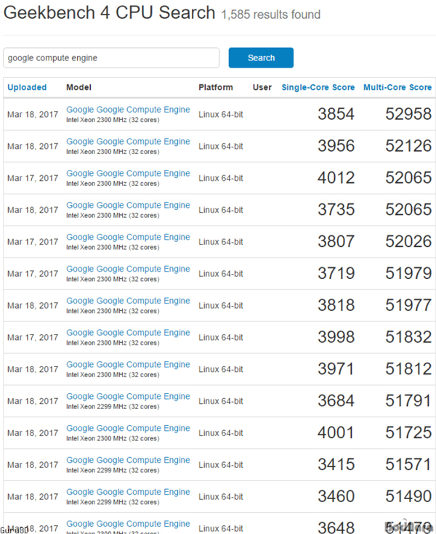
Task: Open Google Compute Engine result scoring 52958
Action: 128,109
